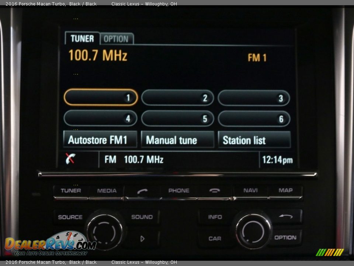354x266 pixels.
Task: Select radio preset 2
Action: point(177,98)
